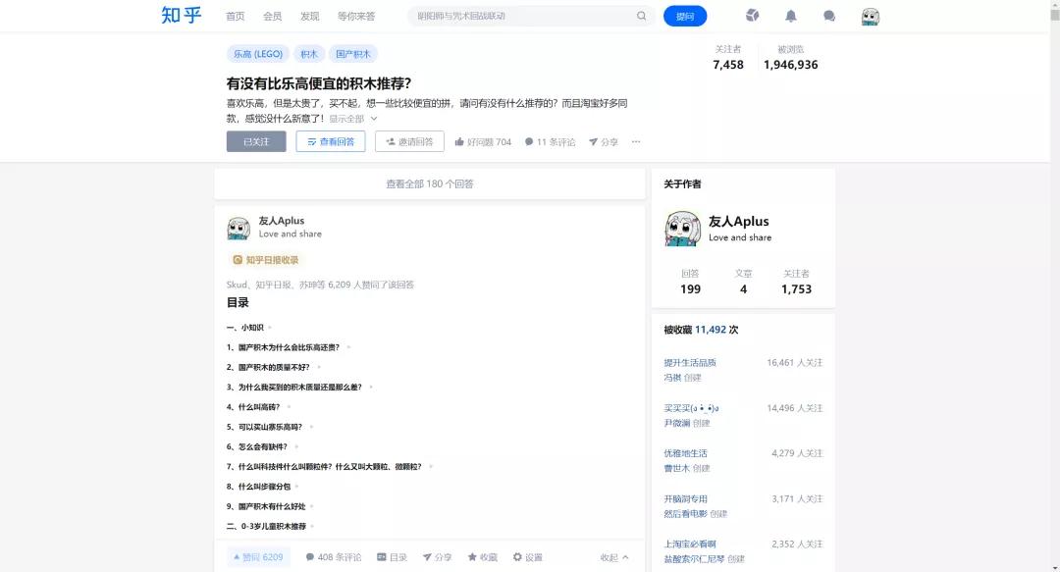Open the notifications bell icon
The image size is (1060, 572).
(790, 16)
